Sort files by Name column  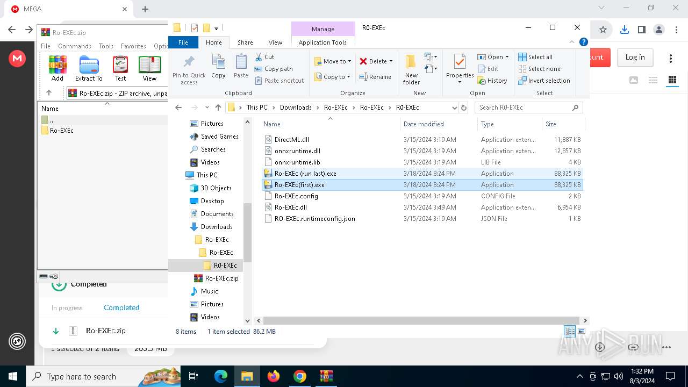[x=330, y=124]
